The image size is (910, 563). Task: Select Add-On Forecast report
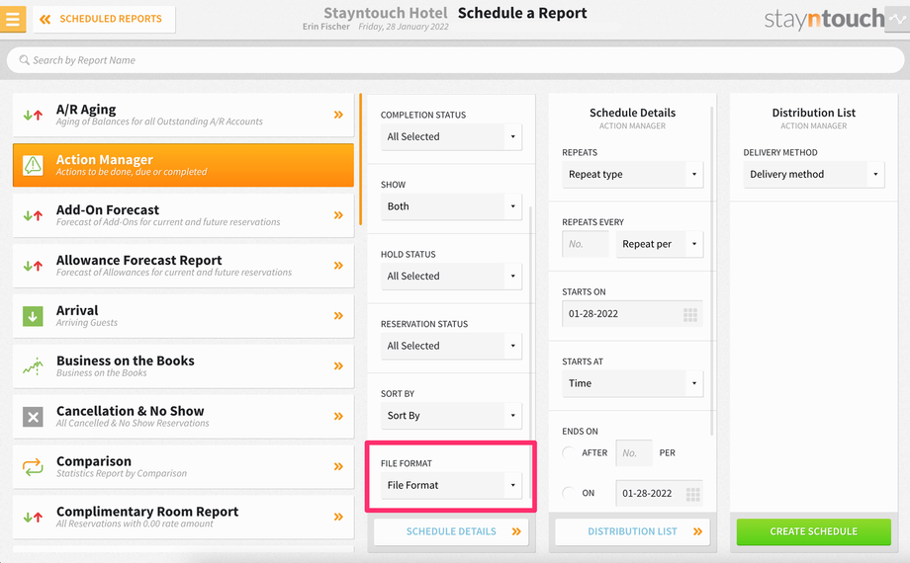(x=183, y=215)
